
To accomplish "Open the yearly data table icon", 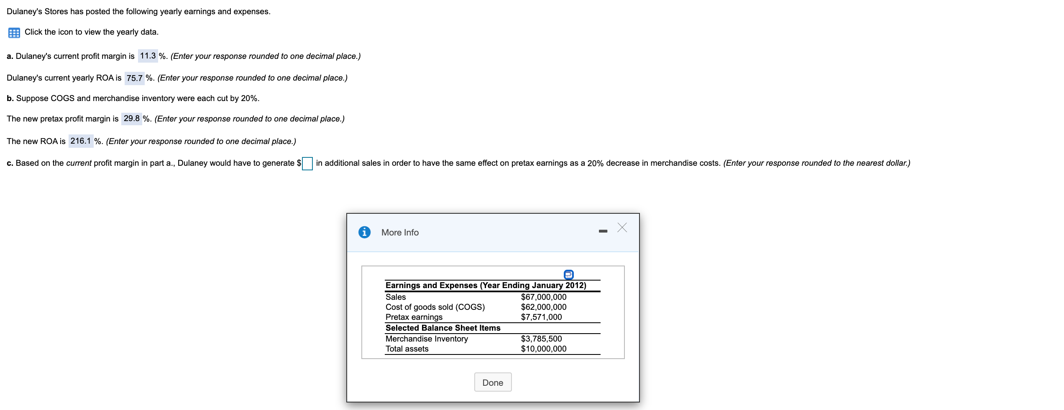I will 14,33.
